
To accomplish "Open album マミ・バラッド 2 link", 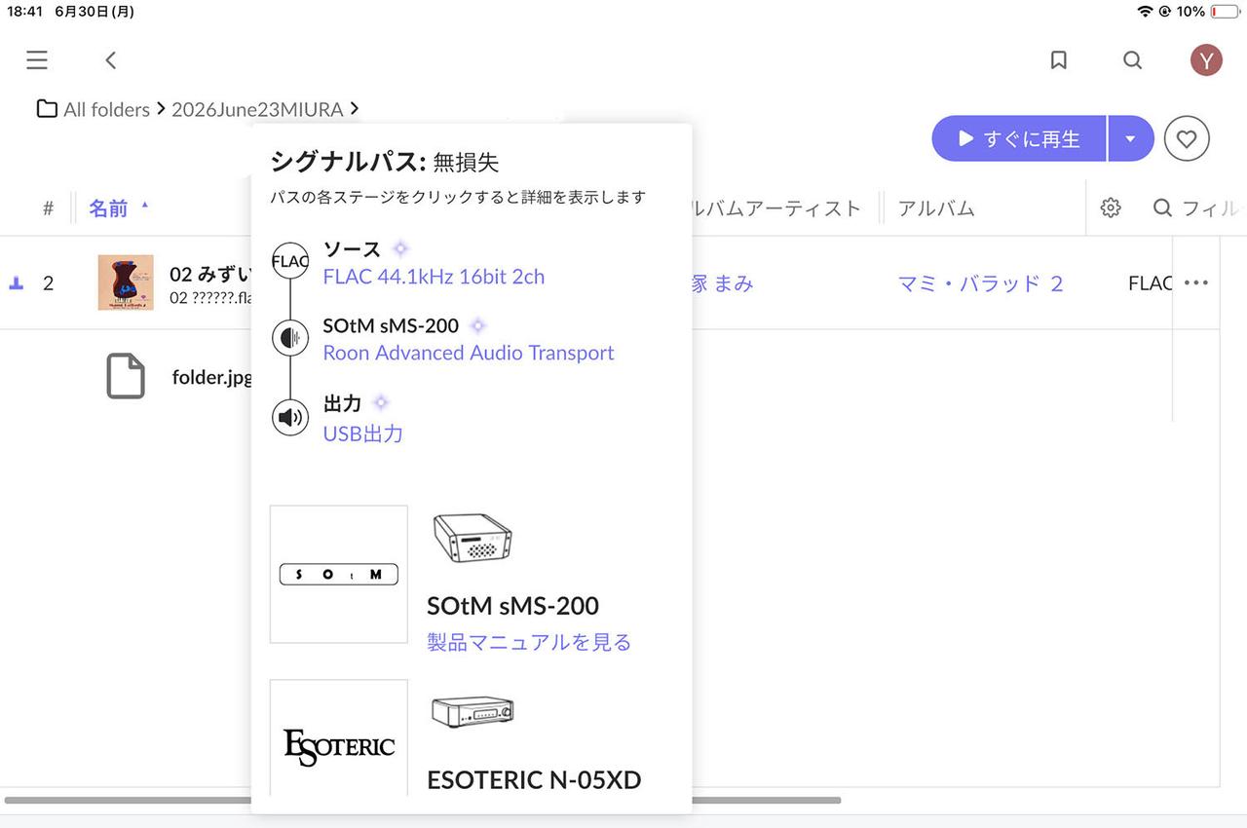I will point(980,283).
